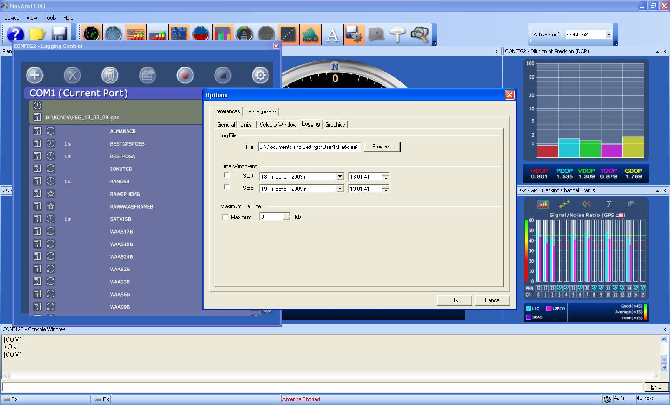Open help with the blue question mark icon
Screen dimensions: 671x405
click(15, 34)
